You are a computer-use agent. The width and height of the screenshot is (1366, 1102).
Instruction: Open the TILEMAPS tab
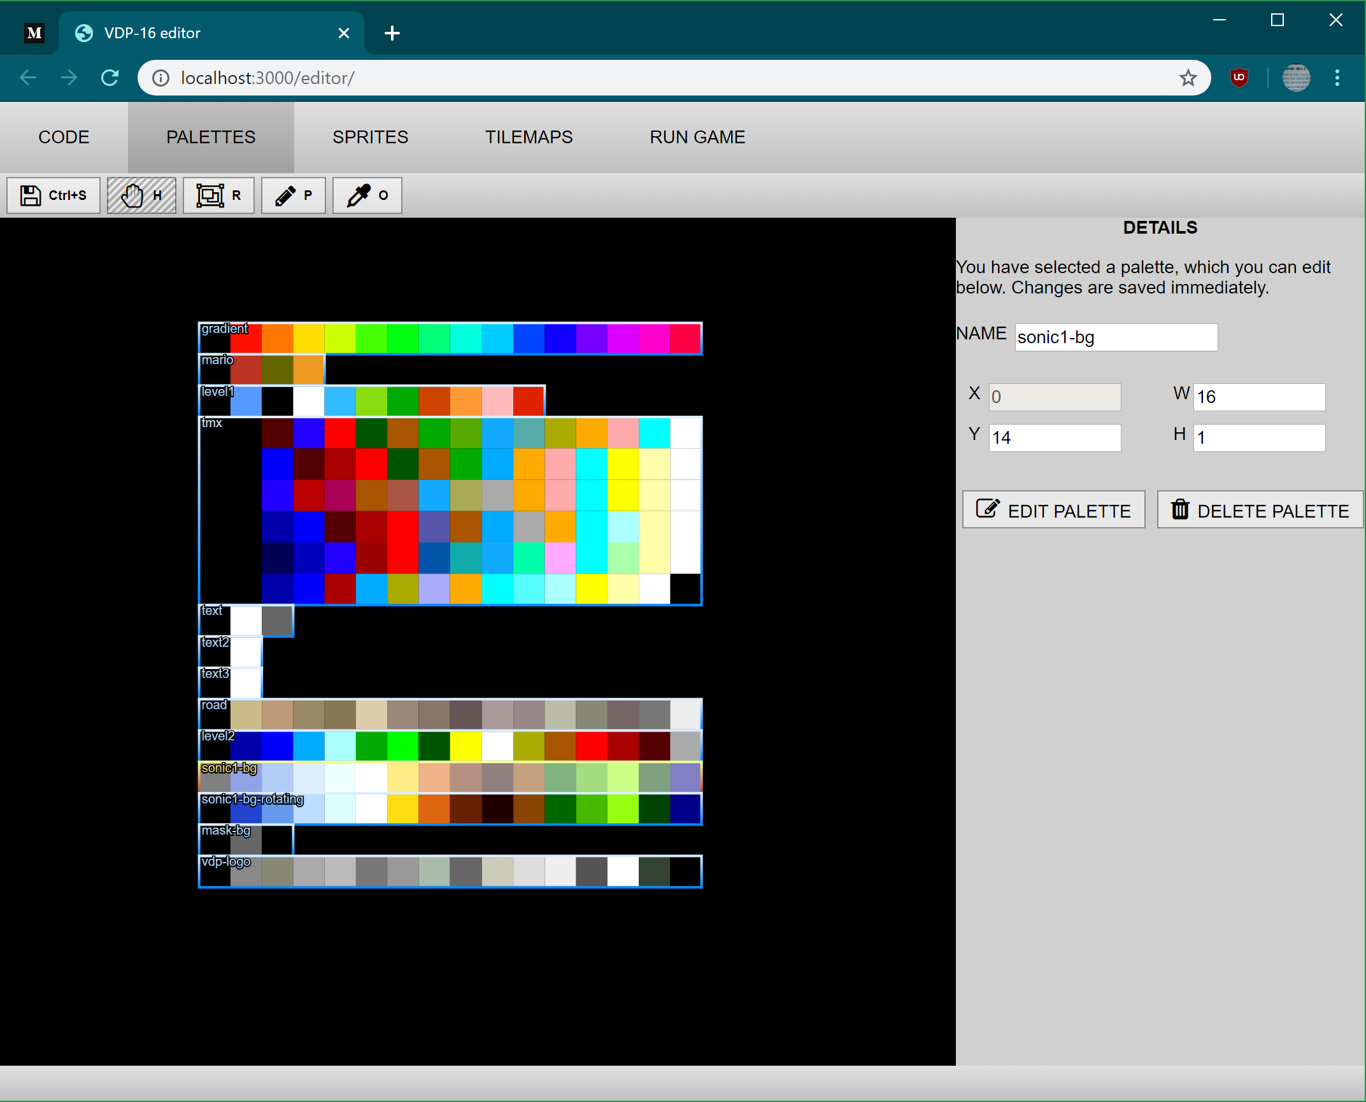[x=529, y=137]
